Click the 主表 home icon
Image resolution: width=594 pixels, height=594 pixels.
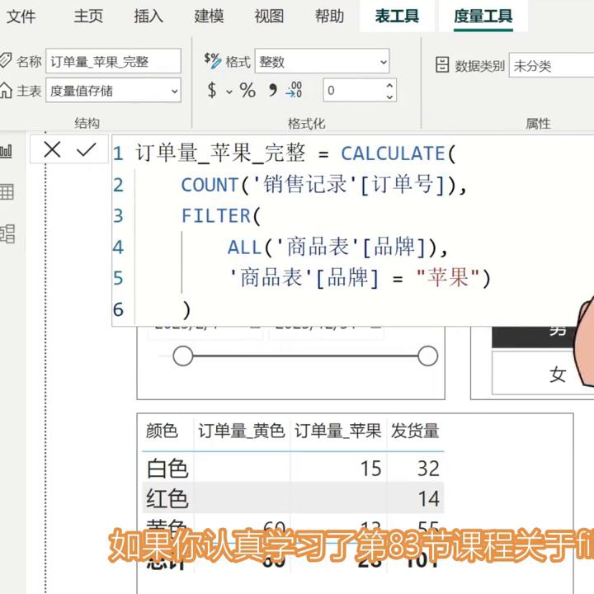tap(5, 90)
